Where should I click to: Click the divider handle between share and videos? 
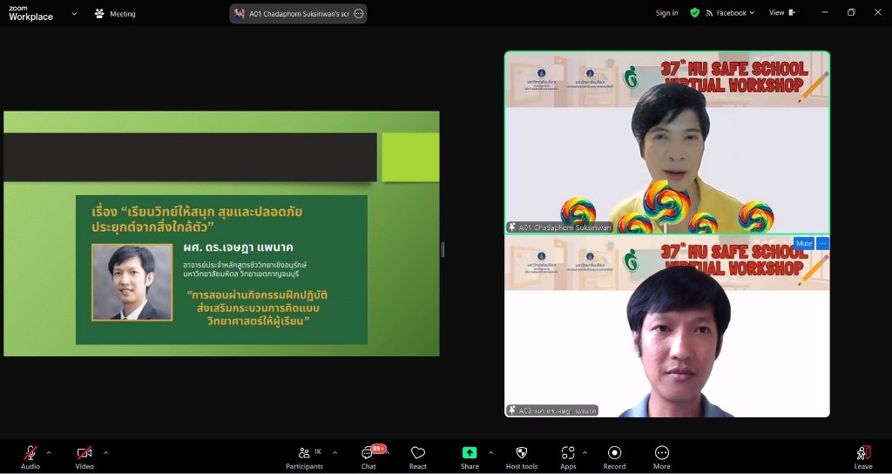click(x=443, y=249)
